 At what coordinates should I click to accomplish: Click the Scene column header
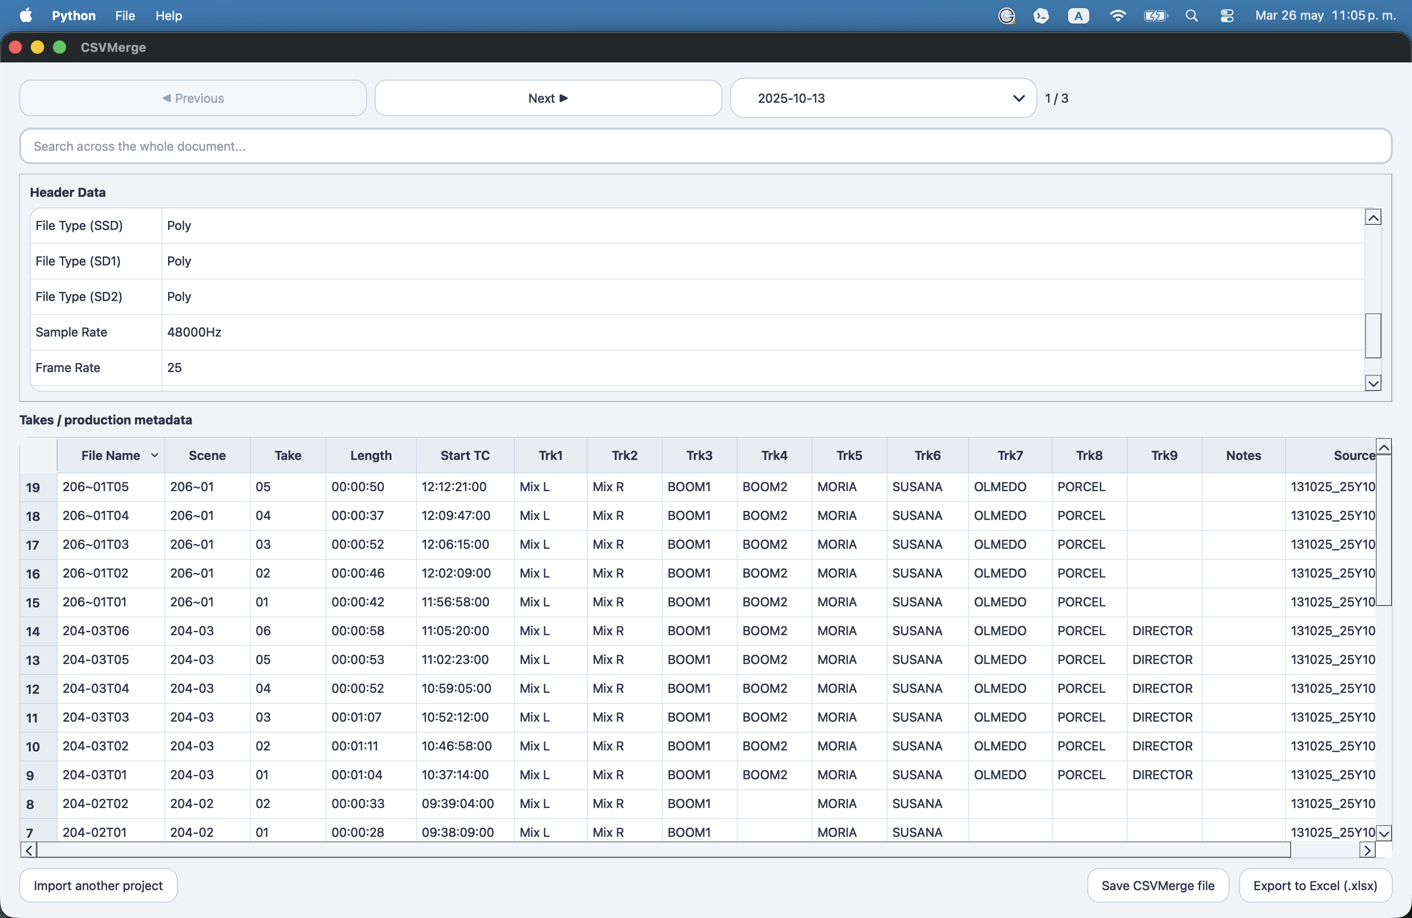click(x=207, y=455)
